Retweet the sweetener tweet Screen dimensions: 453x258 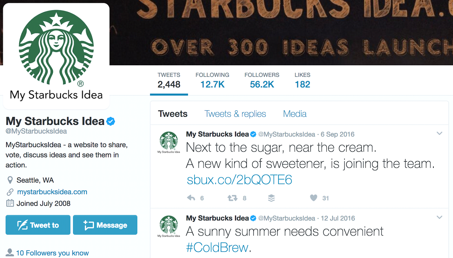tap(232, 198)
